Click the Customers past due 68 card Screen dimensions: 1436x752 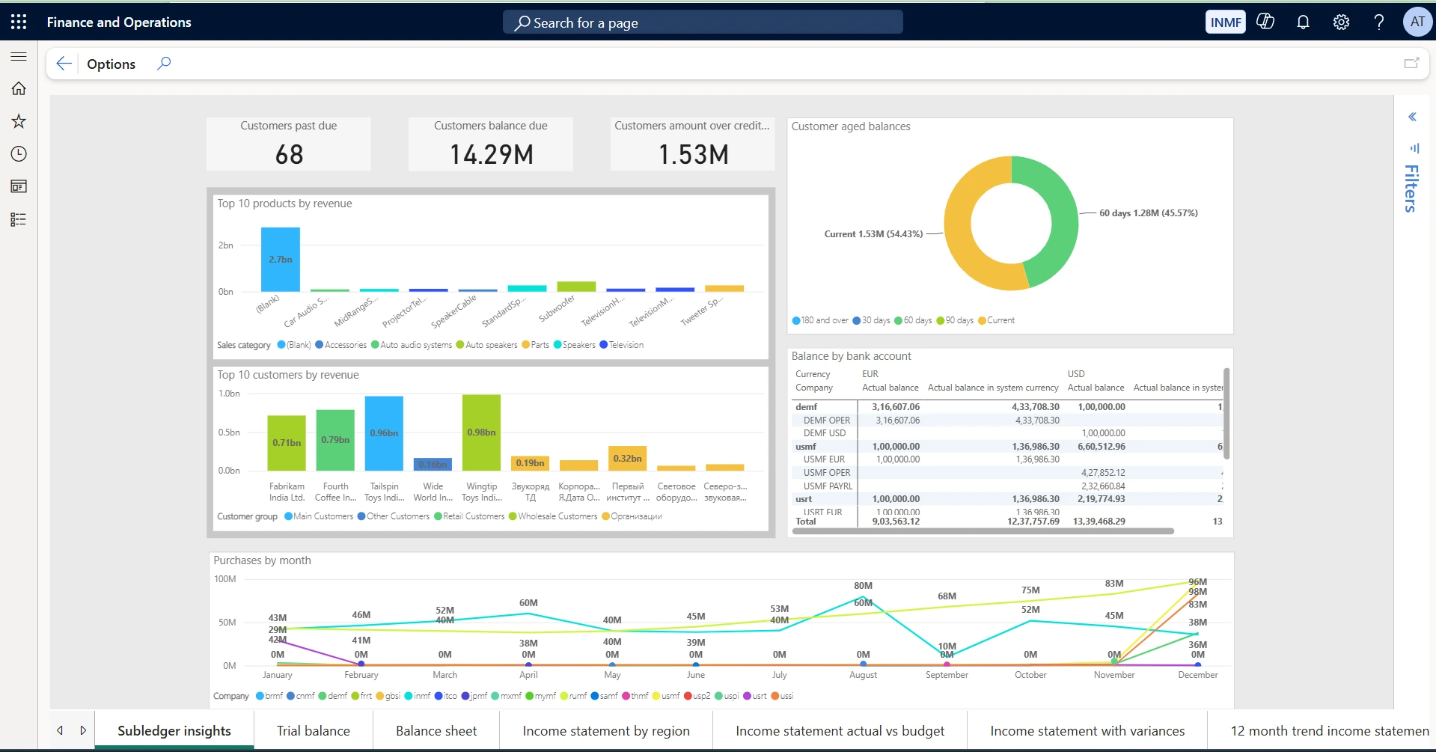pos(289,144)
